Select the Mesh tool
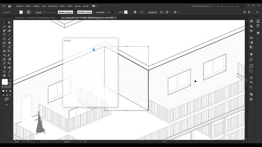The image size is (262, 147). tap(4, 59)
